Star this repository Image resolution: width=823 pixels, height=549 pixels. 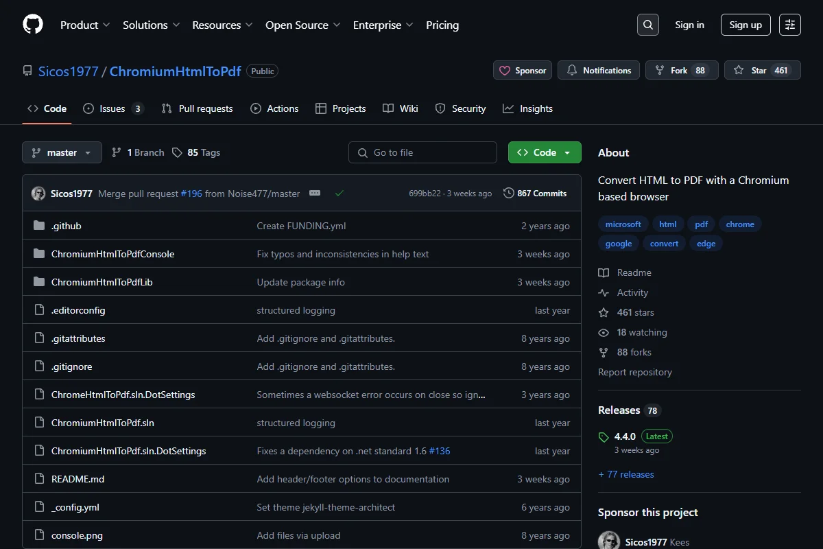click(x=762, y=70)
